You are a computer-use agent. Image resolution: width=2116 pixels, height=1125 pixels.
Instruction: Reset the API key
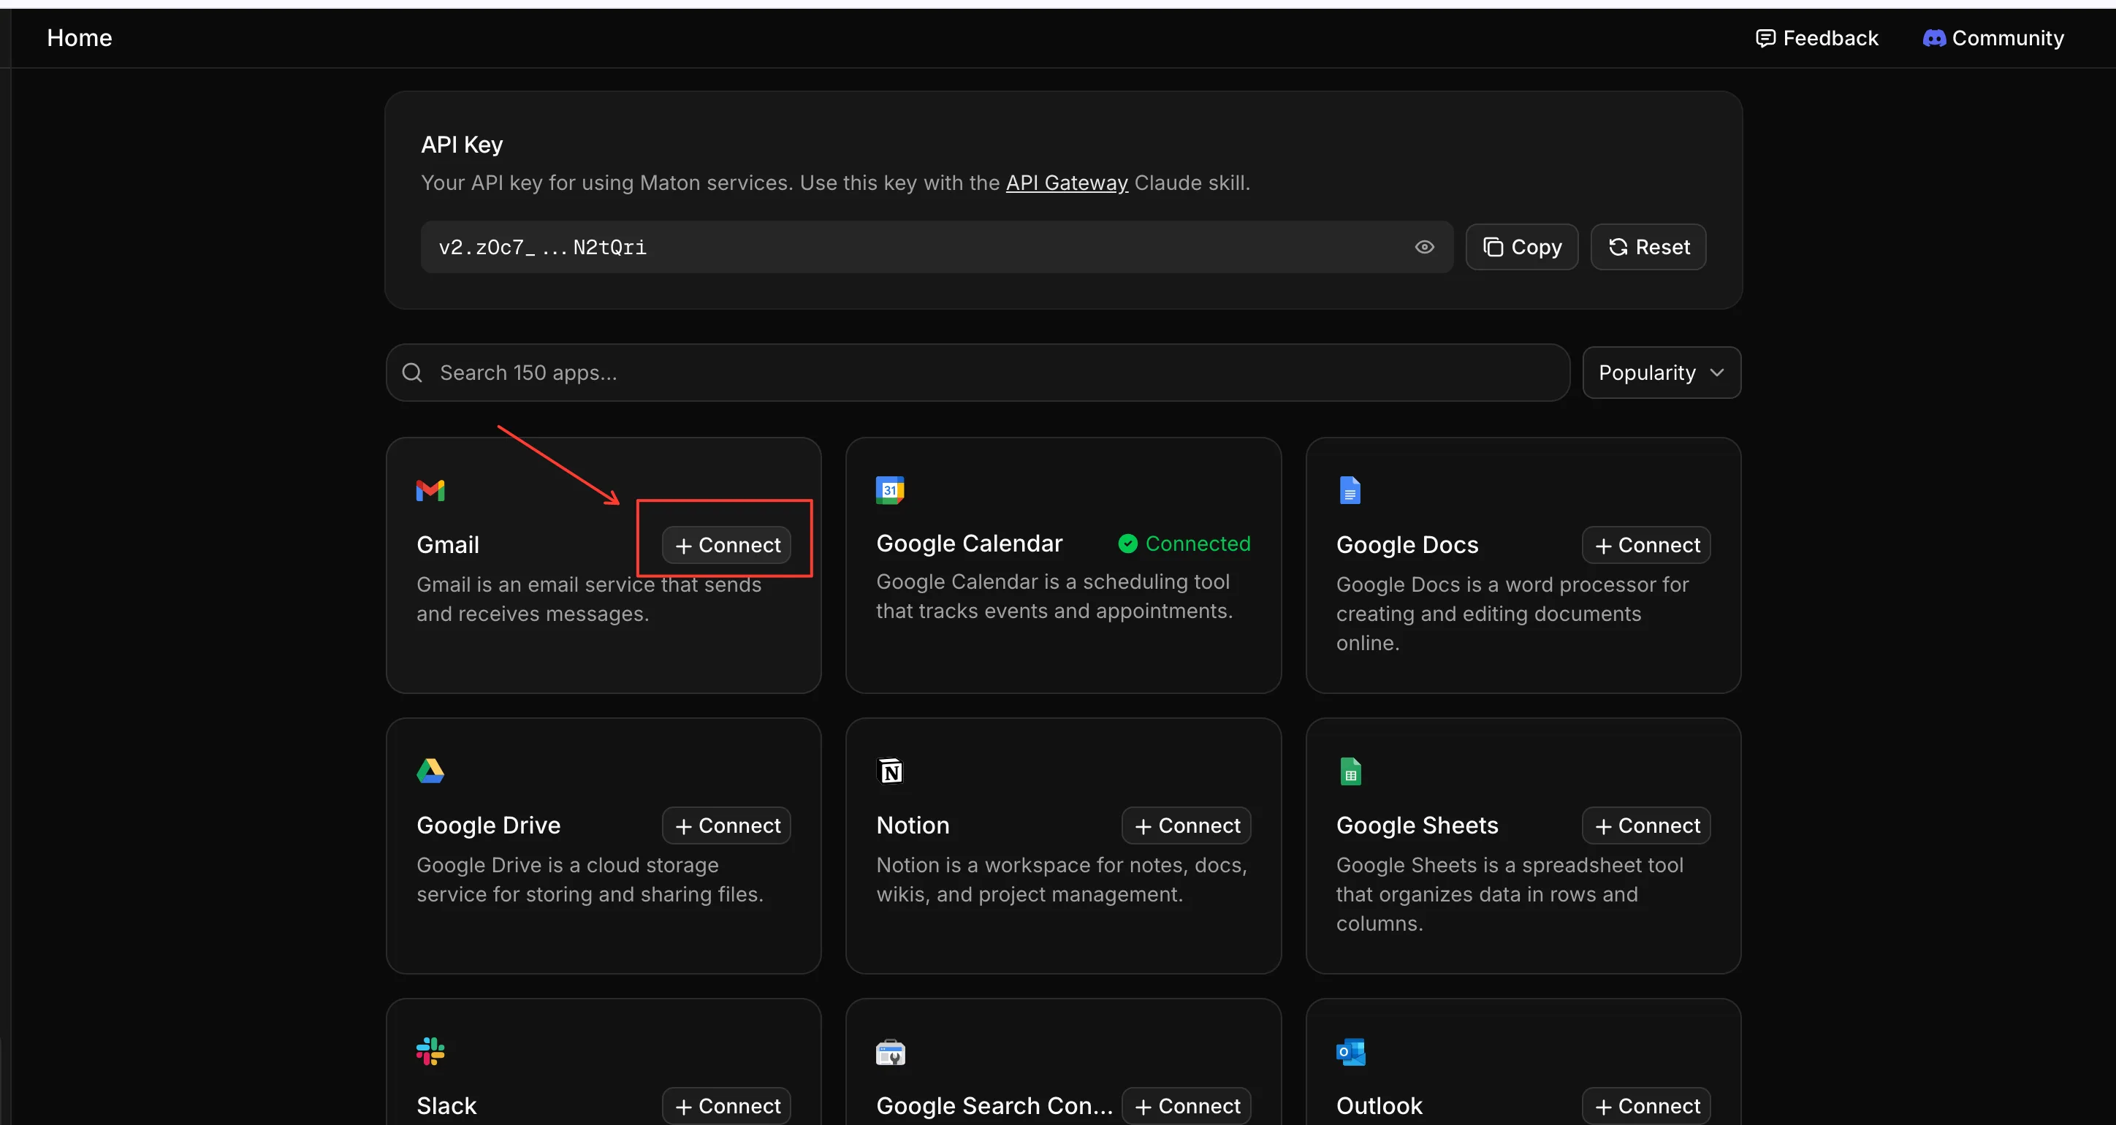[x=1648, y=247]
